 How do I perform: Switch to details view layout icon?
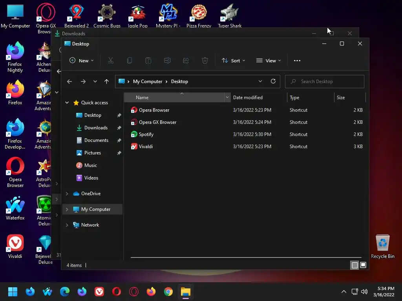(x=354, y=265)
